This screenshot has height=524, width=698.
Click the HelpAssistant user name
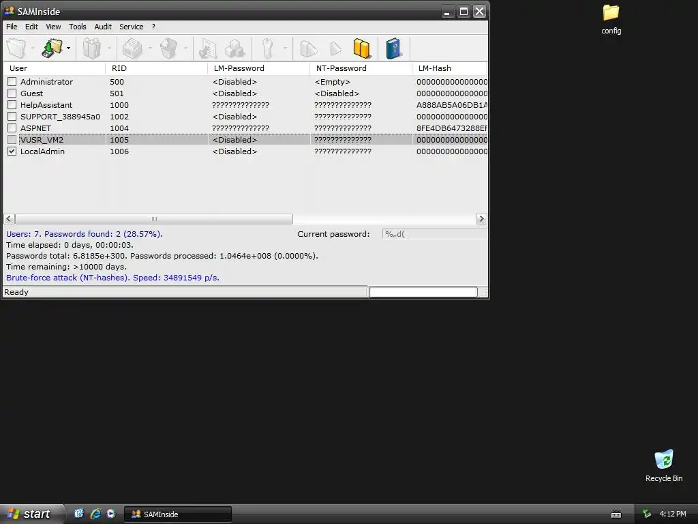(46, 104)
